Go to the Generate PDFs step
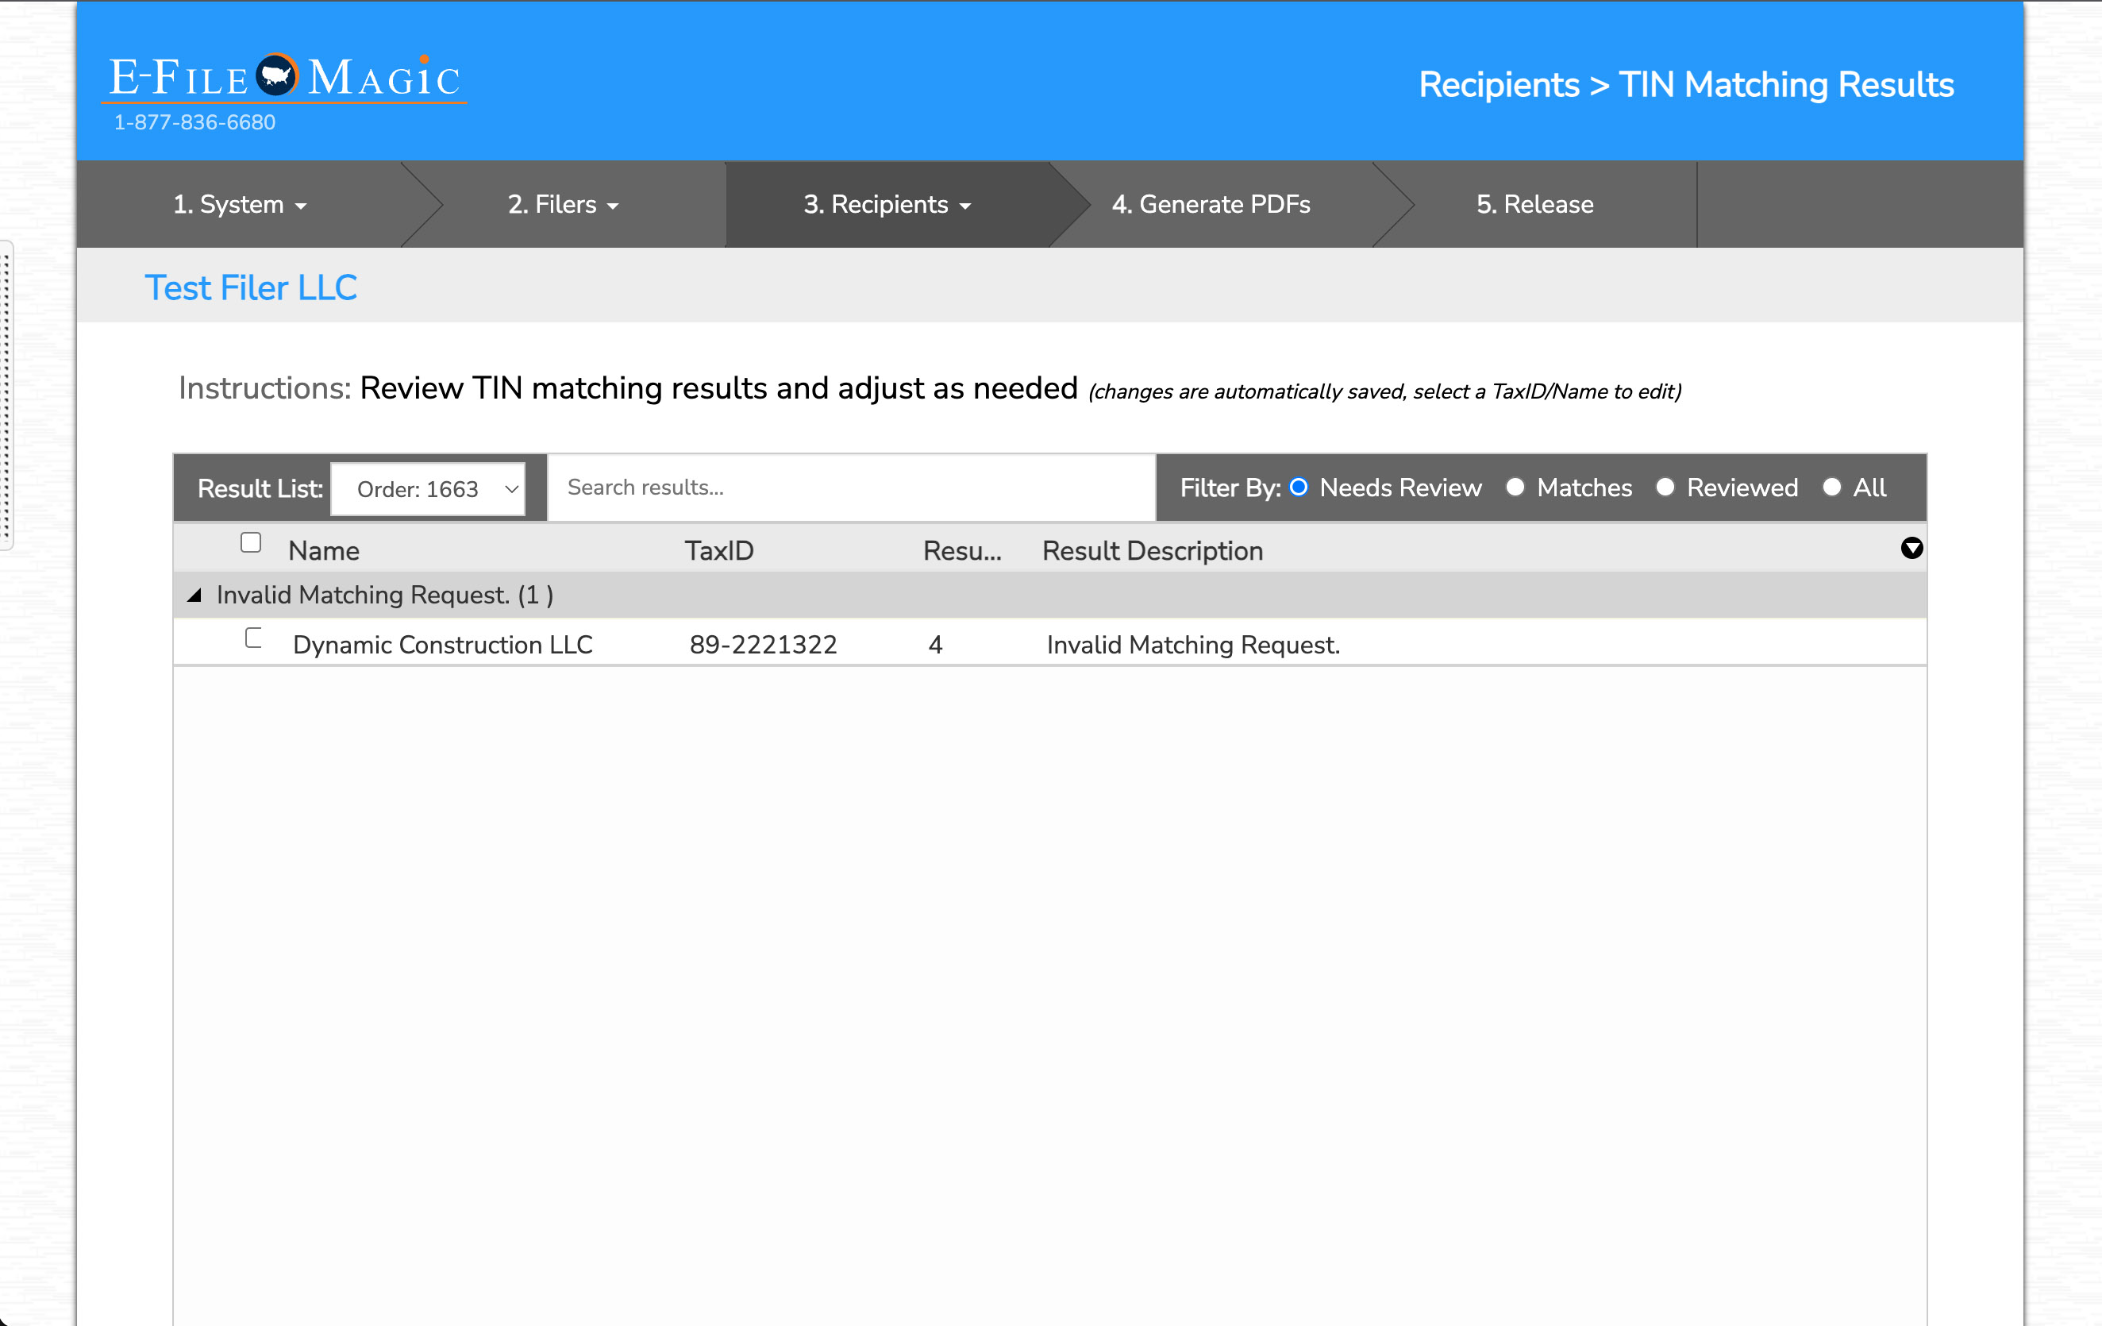 click(1211, 204)
